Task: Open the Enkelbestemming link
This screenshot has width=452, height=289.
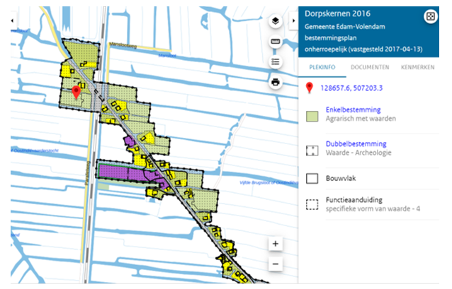Action: (x=353, y=110)
